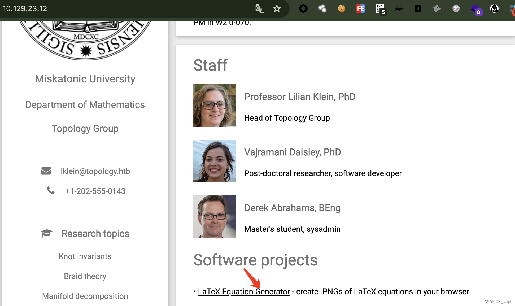Bookmark this page with star icon
This screenshot has height=306, width=515.
tap(277, 9)
